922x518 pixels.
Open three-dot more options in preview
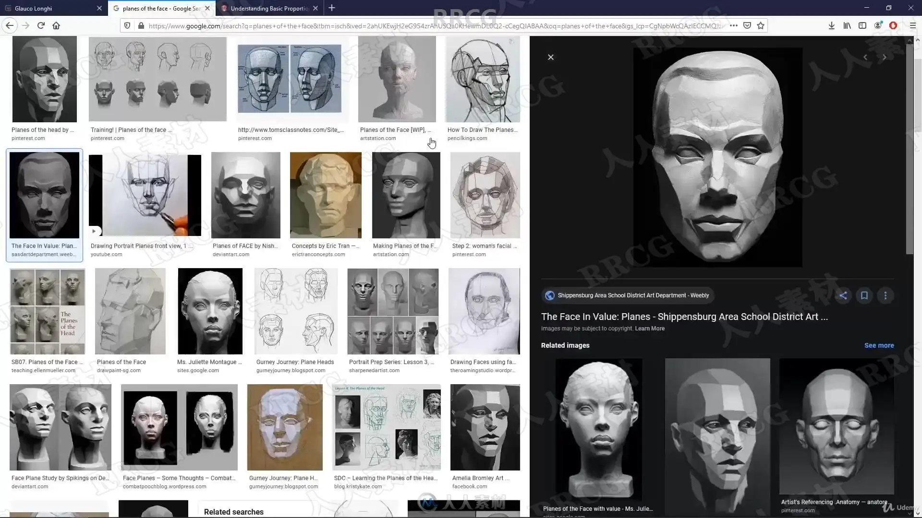(886, 295)
